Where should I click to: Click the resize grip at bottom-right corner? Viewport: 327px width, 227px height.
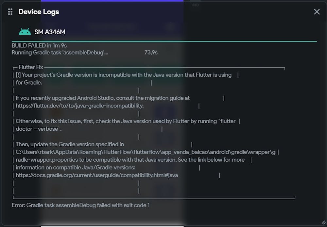tap(323, 223)
